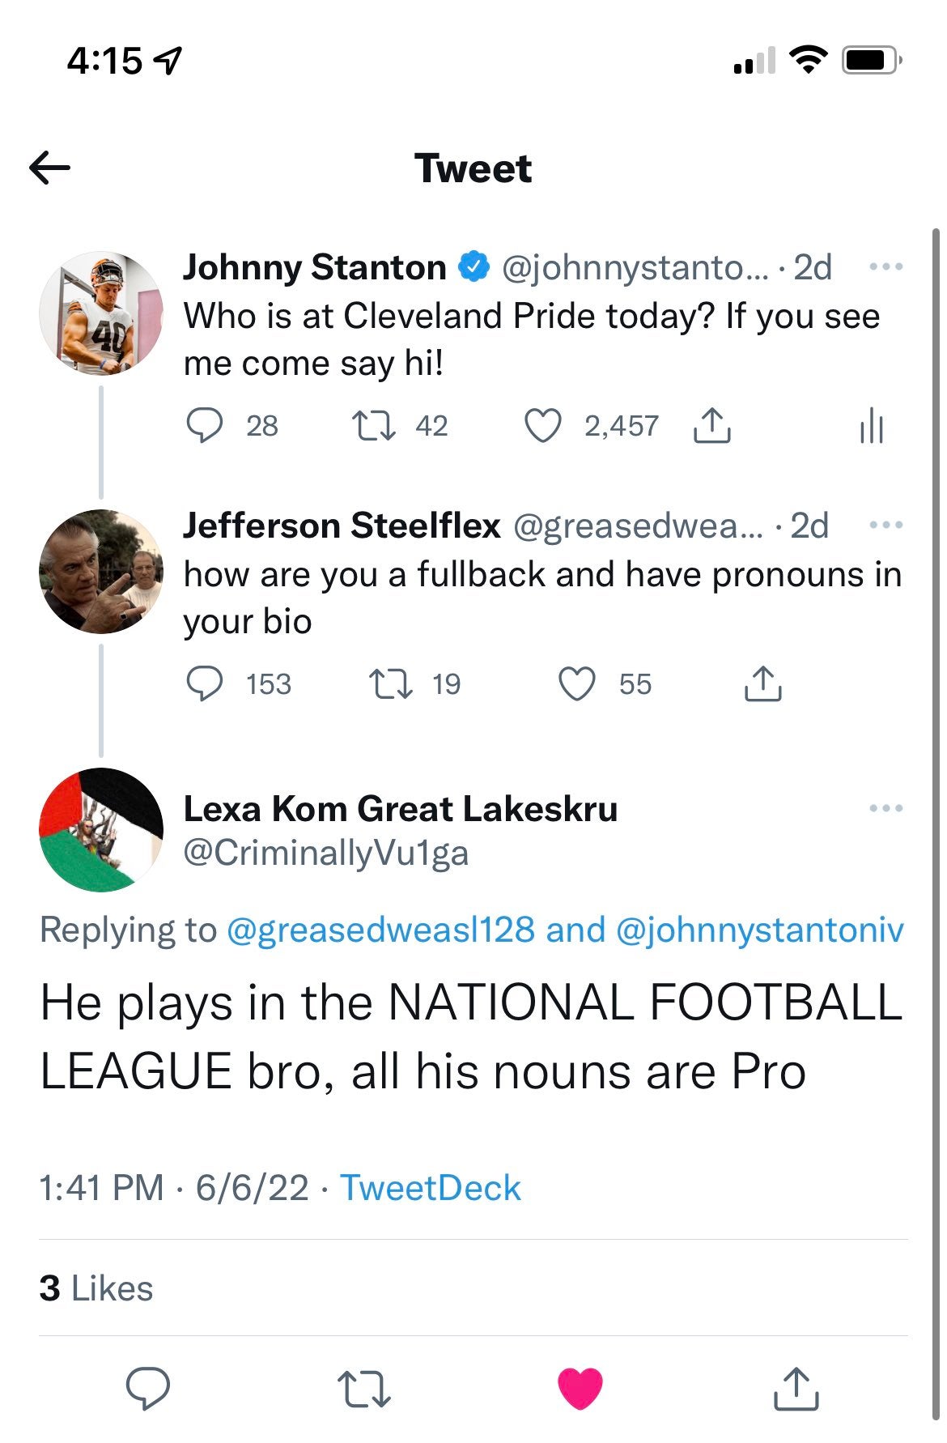
Task: Open more options on Johnny Stanton's tweet
Action: pyautogui.click(x=885, y=266)
